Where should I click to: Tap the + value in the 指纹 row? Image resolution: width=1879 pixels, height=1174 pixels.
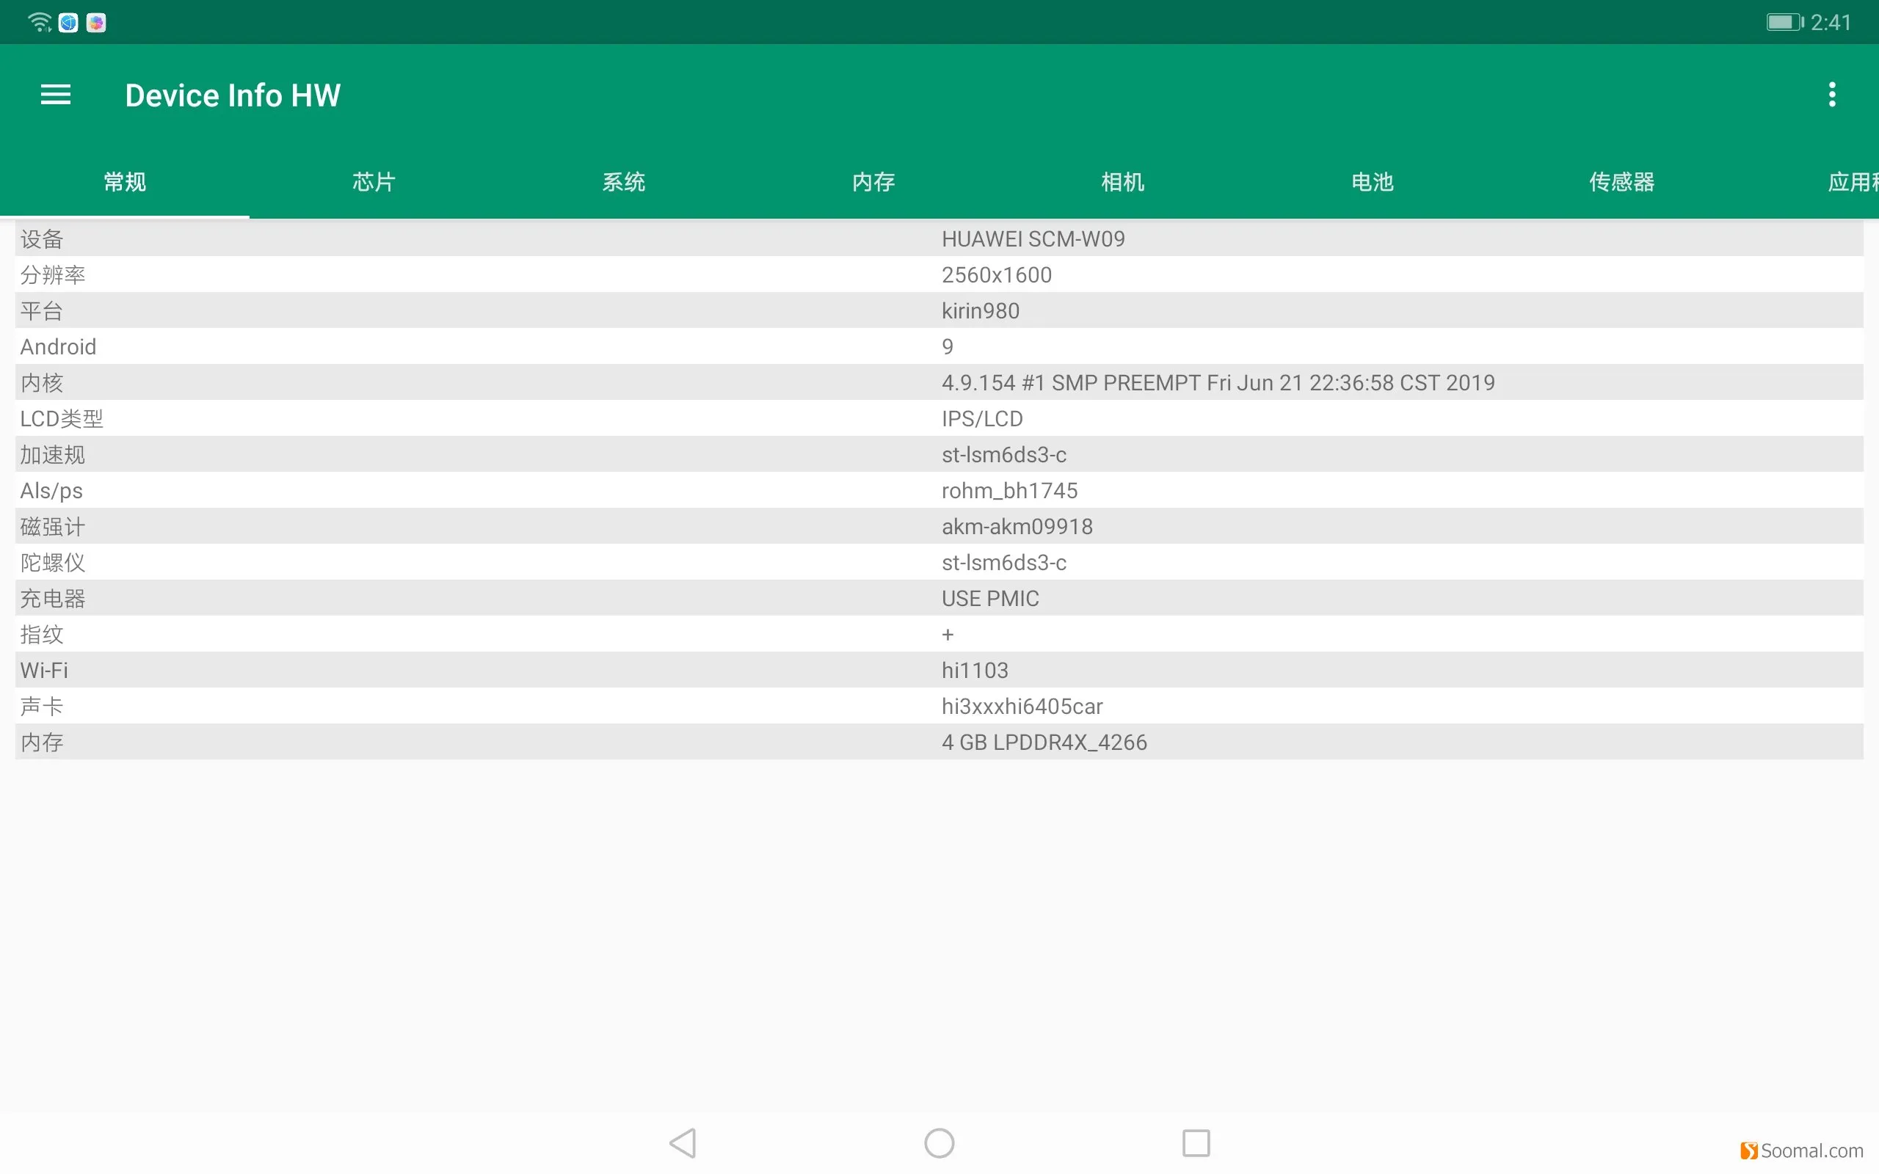948,635
